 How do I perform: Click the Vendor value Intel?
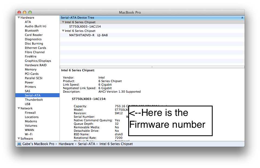(x=101, y=78)
